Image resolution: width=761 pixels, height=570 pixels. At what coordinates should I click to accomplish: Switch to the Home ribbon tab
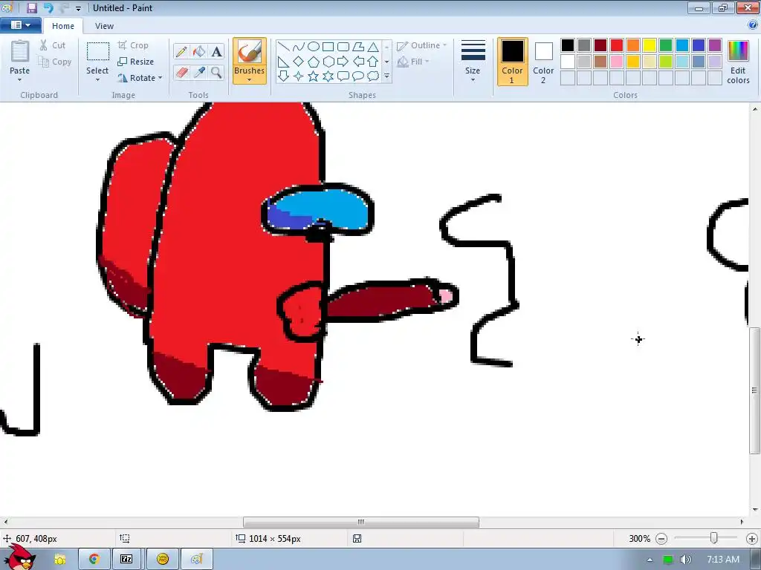[63, 26]
